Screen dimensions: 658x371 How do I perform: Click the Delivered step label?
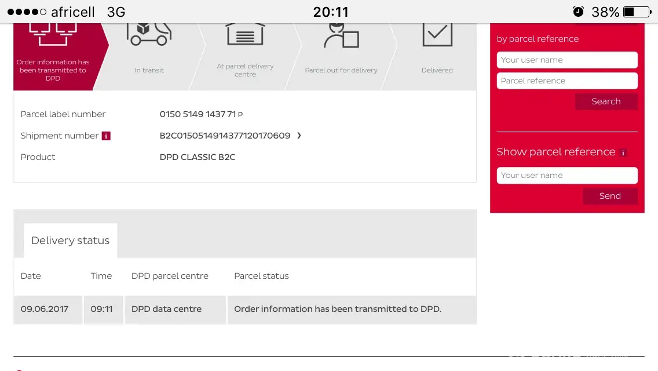(x=437, y=70)
